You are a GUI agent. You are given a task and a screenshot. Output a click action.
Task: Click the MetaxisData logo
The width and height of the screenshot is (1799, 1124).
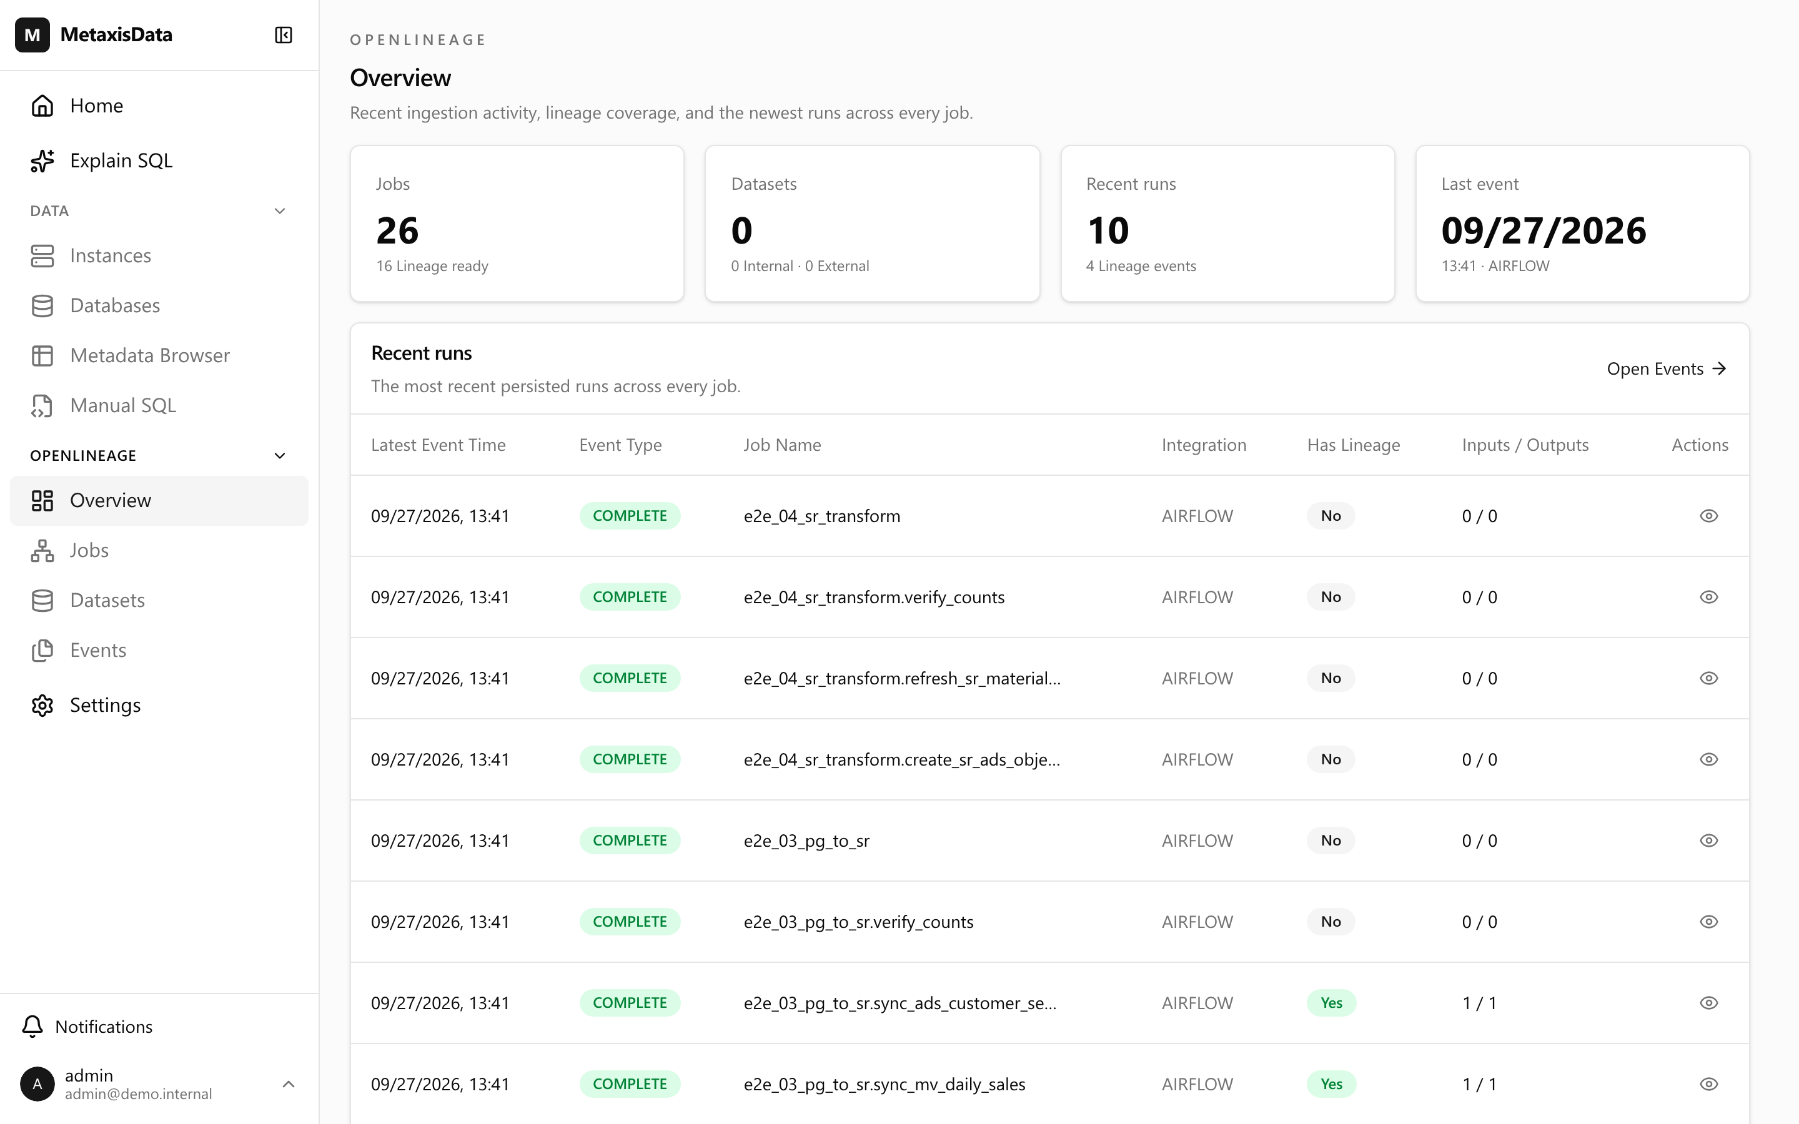[x=32, y=35]
